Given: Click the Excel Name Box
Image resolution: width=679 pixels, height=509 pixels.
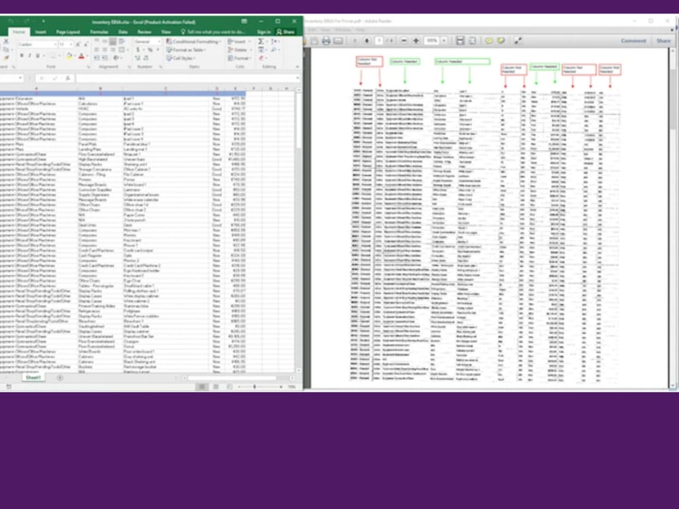Looking at the screenshot, I should click(10, 78).
